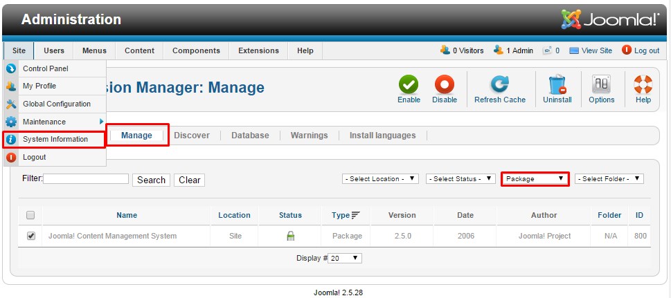
Task: Click the green Enable toolbar icon
Action: pos(409,84)
